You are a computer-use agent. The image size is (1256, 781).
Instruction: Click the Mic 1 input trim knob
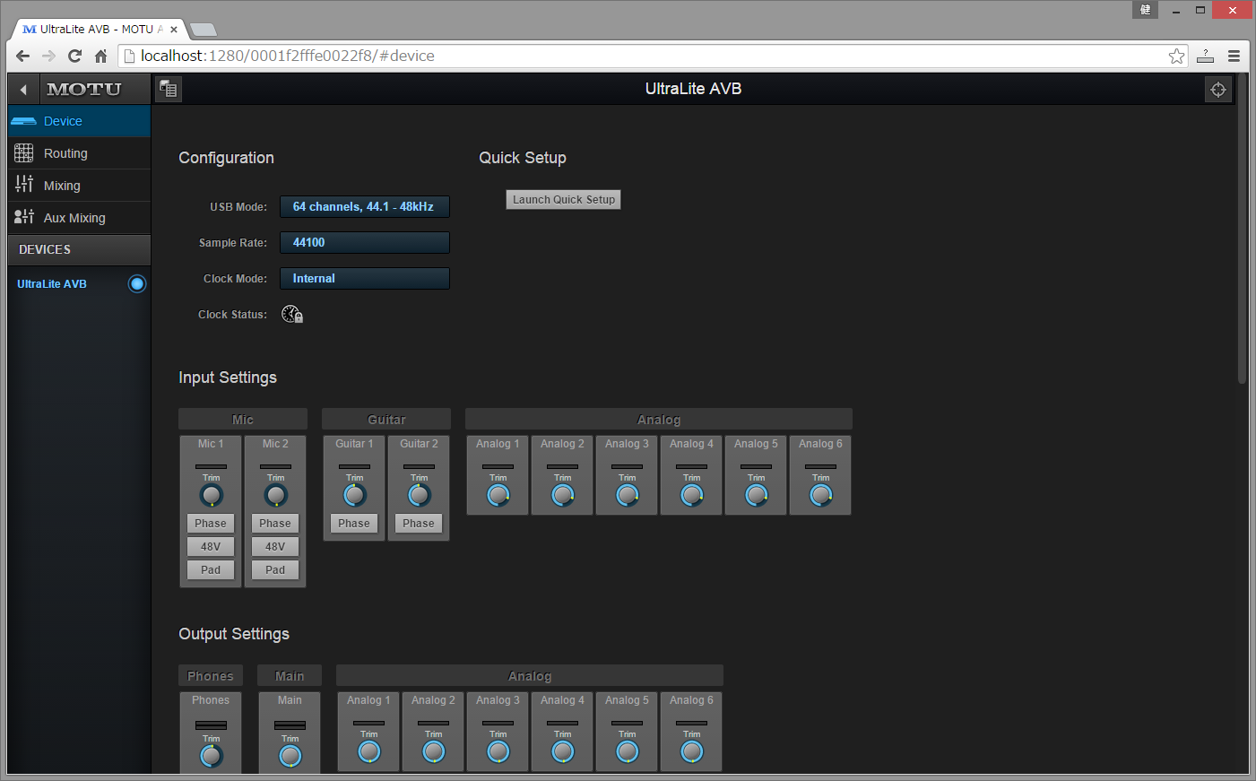pyautogui.click(x=212, y=495)
